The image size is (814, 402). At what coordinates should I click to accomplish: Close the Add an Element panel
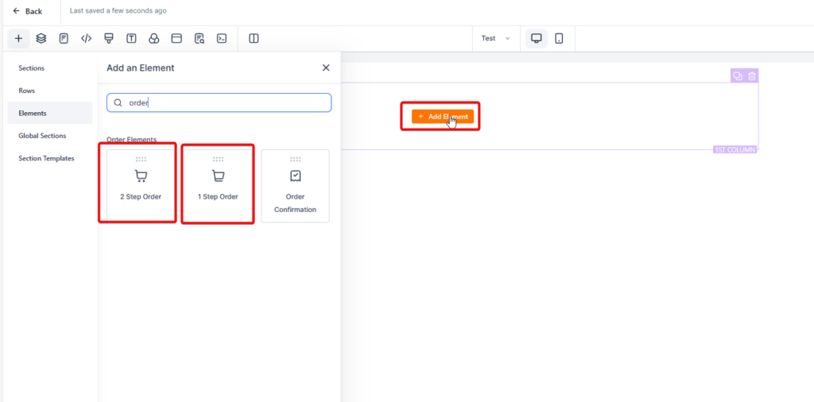tap(326, 68)
